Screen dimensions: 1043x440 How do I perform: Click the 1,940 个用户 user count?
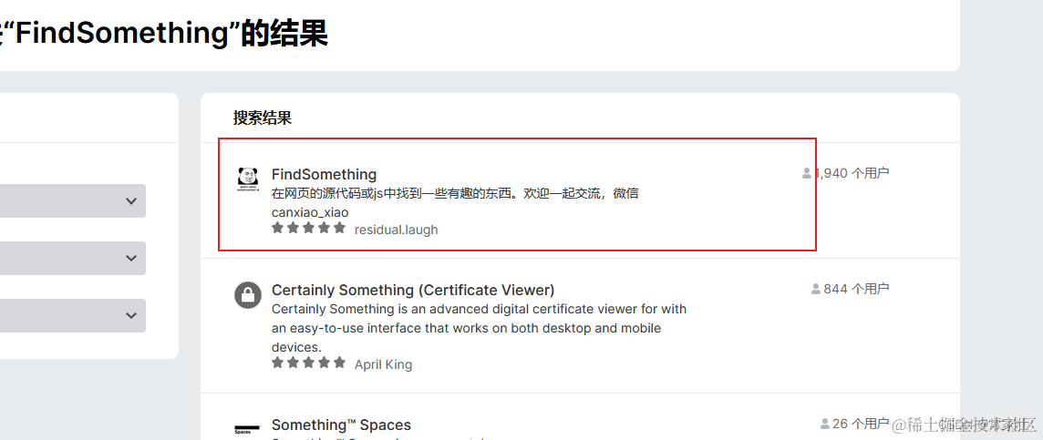tap(852, 173)
